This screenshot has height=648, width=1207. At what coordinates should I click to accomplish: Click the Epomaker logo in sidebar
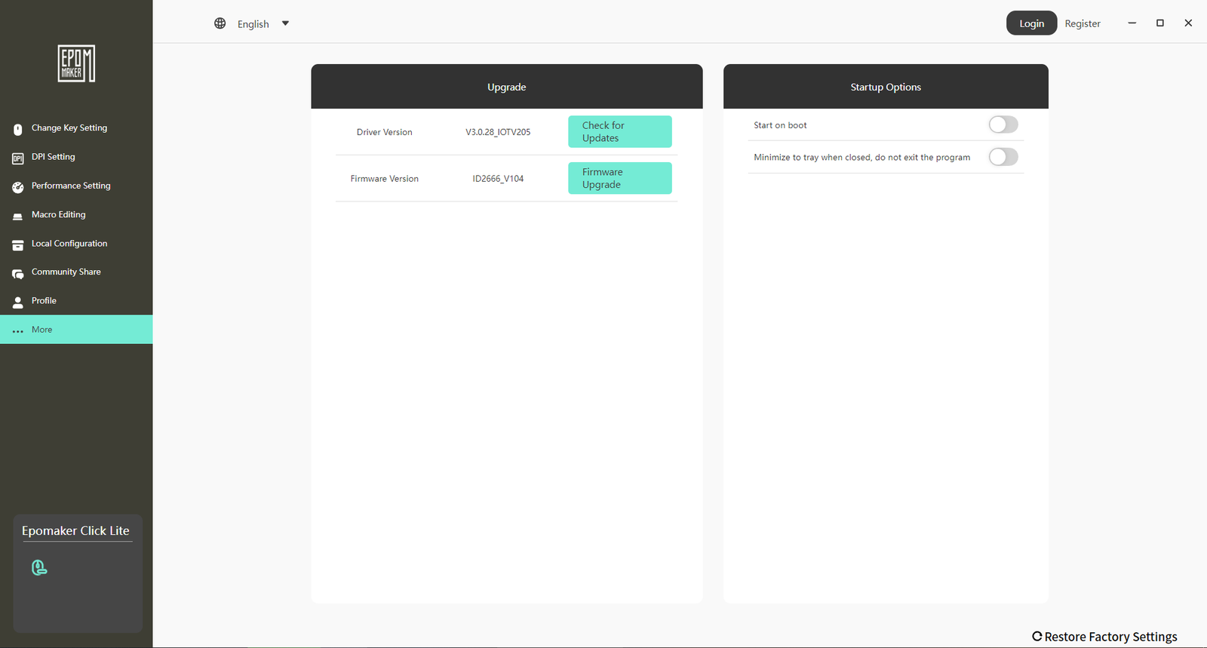[x=76, y=63]
